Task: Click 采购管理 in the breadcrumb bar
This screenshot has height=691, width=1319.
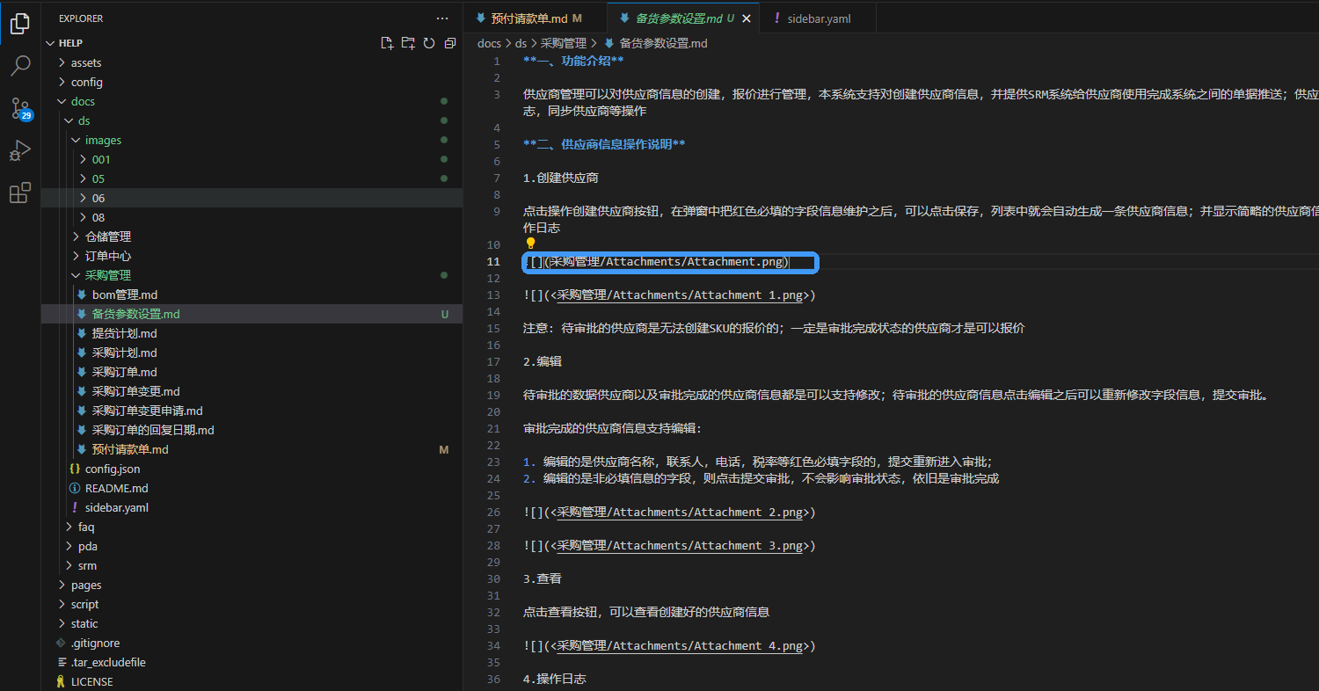Action: coord(565,42)
